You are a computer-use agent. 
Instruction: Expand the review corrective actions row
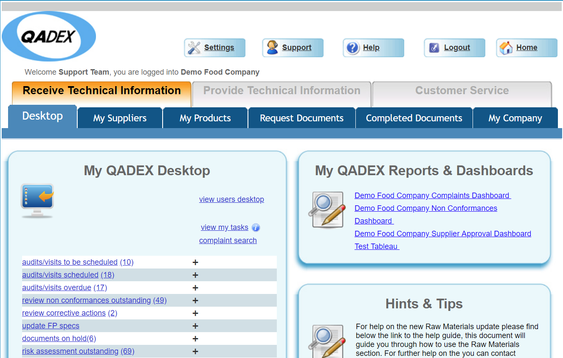pos(195,313)
